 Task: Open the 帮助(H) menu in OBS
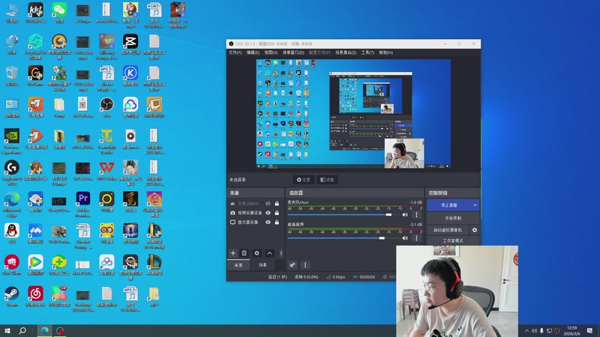pos(385,52)
